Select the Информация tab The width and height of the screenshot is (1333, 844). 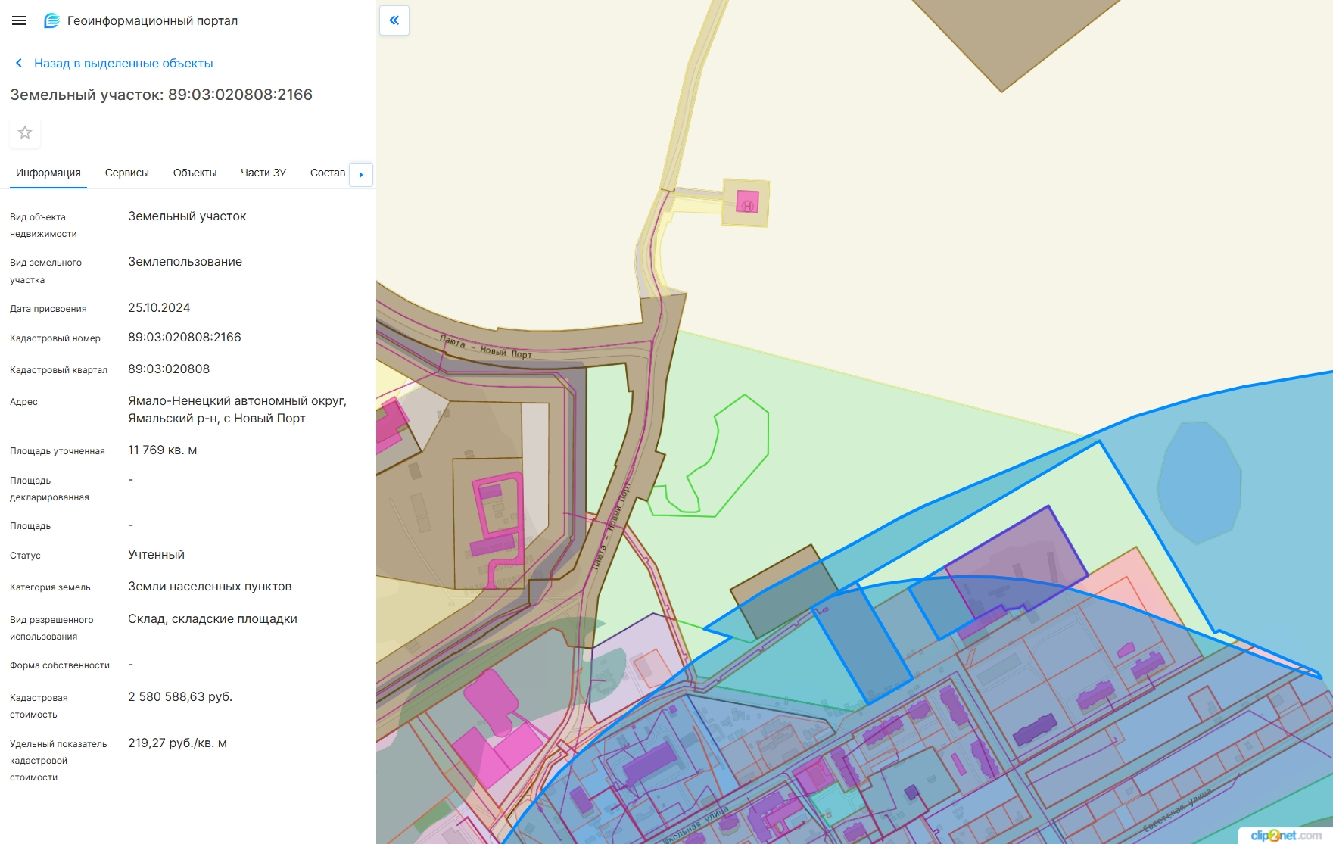(x=48, y=173)
